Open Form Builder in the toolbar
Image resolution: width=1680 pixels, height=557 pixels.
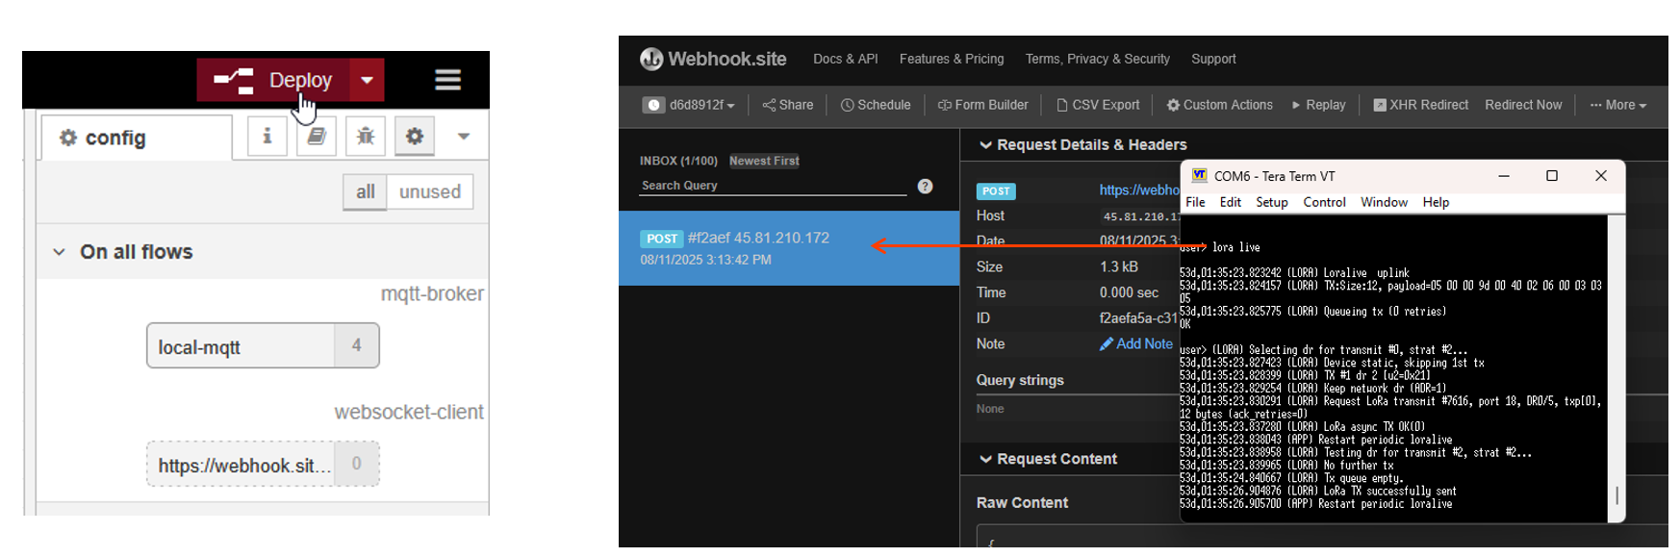[982, 105]
